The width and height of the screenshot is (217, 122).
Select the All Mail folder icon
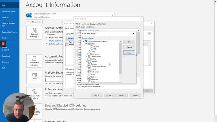click(x=92, y=46)
